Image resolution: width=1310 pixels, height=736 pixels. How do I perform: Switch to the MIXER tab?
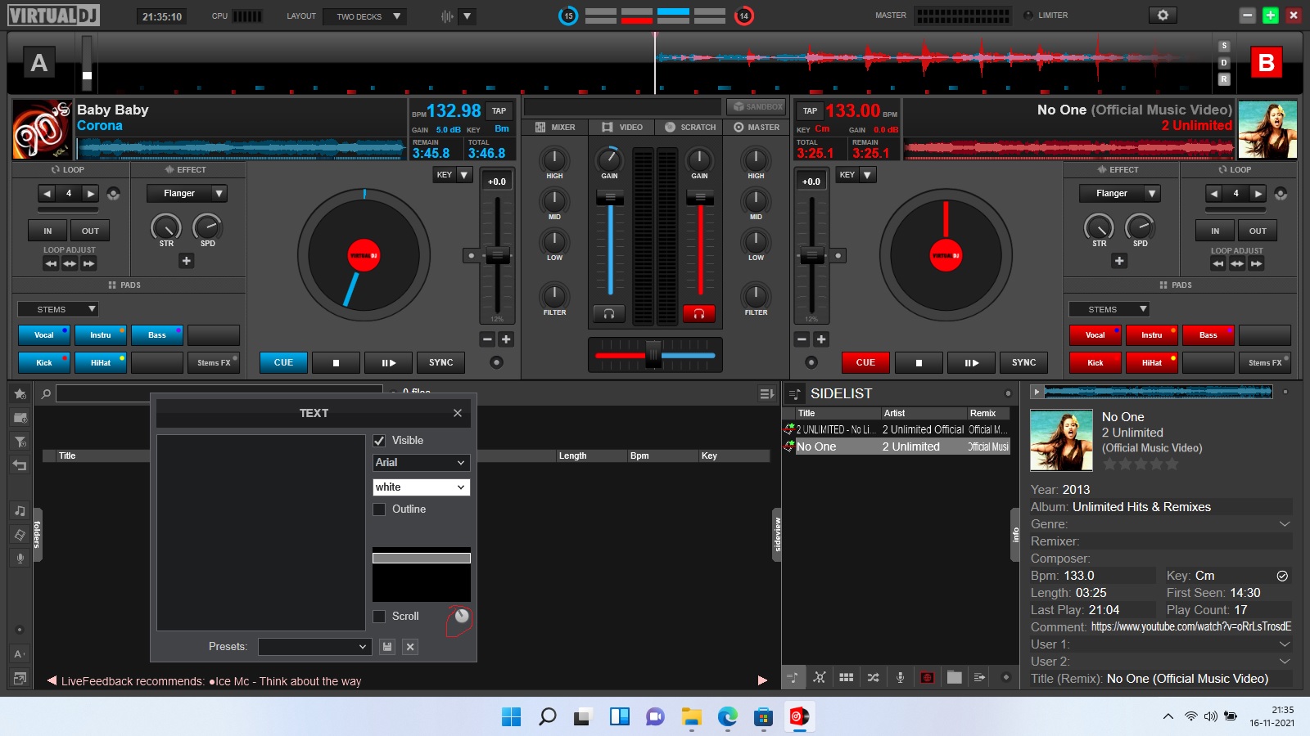pos(555,128)
